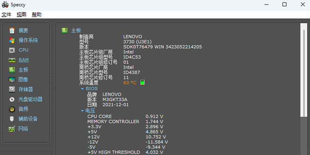Click the +12V reading 10.752 V
The image size is (310, 155).
click(156, 137)
